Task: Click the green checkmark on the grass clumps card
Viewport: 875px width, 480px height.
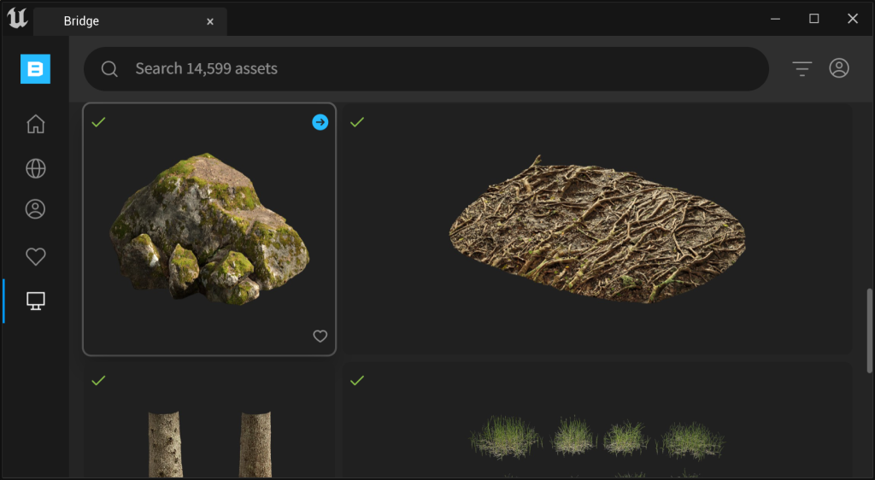Action: pyautogui.click(x=357, y=380)
